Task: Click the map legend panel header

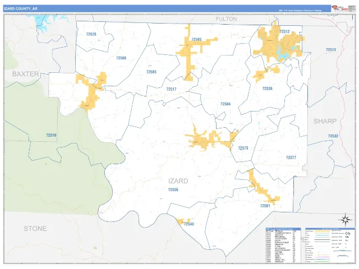Action: coord(330,229)
